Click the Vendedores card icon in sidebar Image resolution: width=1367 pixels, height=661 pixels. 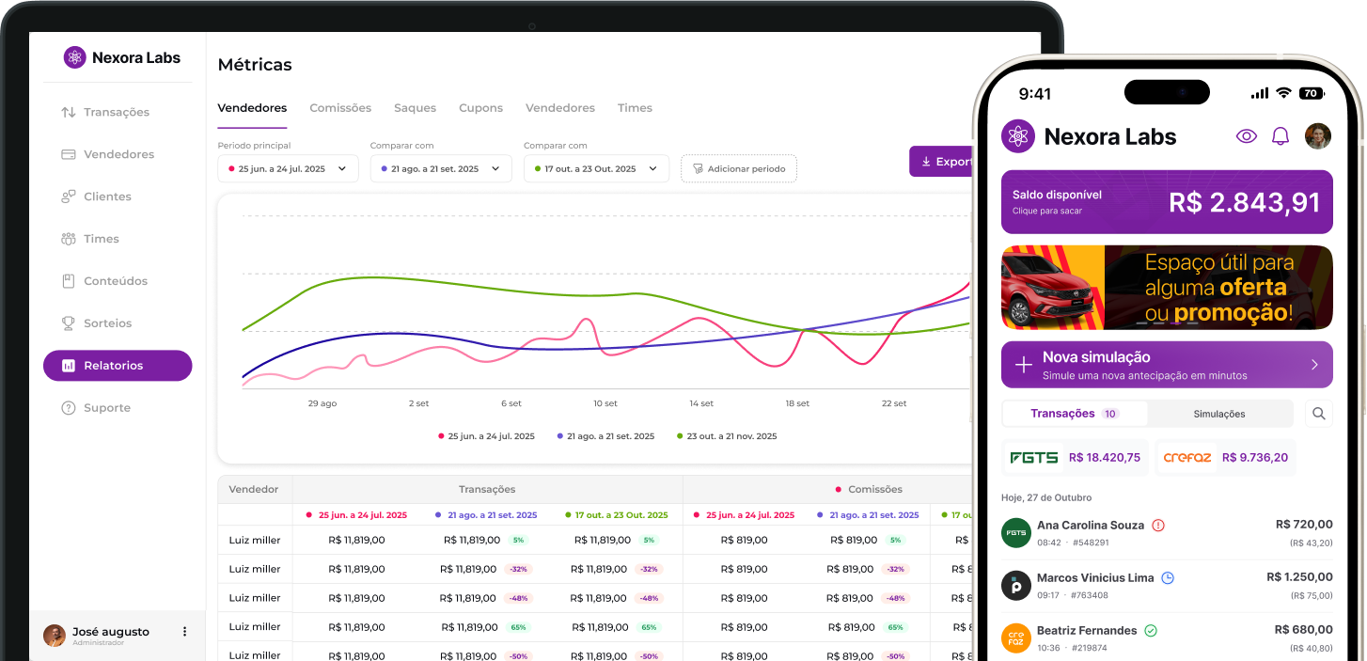pos(68,154)
